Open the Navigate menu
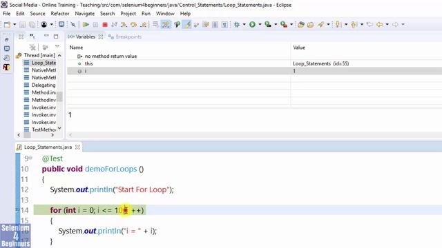 click(84, 14)
